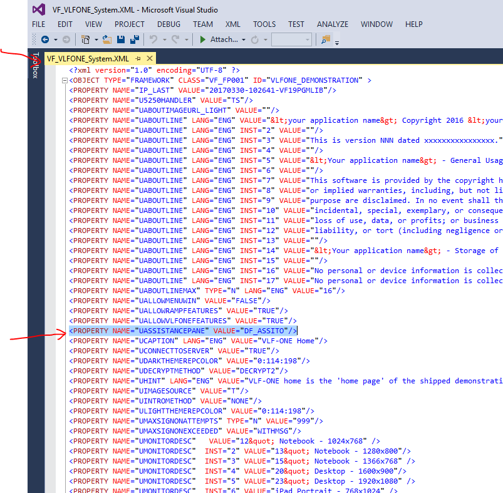This screenshot has height=493, width=503.
Task: Click the UINTROMETHOD property line
Action: pyautogui.click(x=165, y=401)
